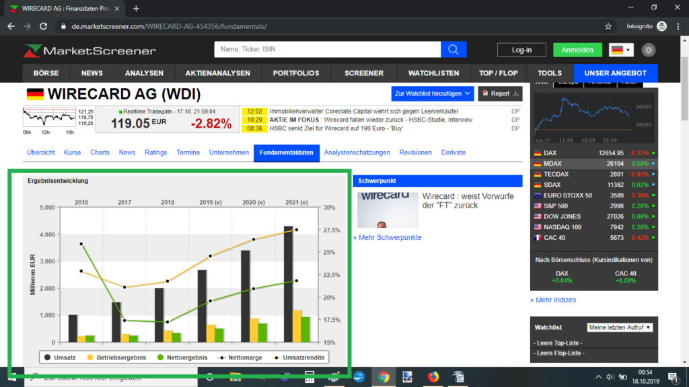This screenshot has width=689, height=387.
Task: Click the green Anmelden button
Action: click(577, 50)
